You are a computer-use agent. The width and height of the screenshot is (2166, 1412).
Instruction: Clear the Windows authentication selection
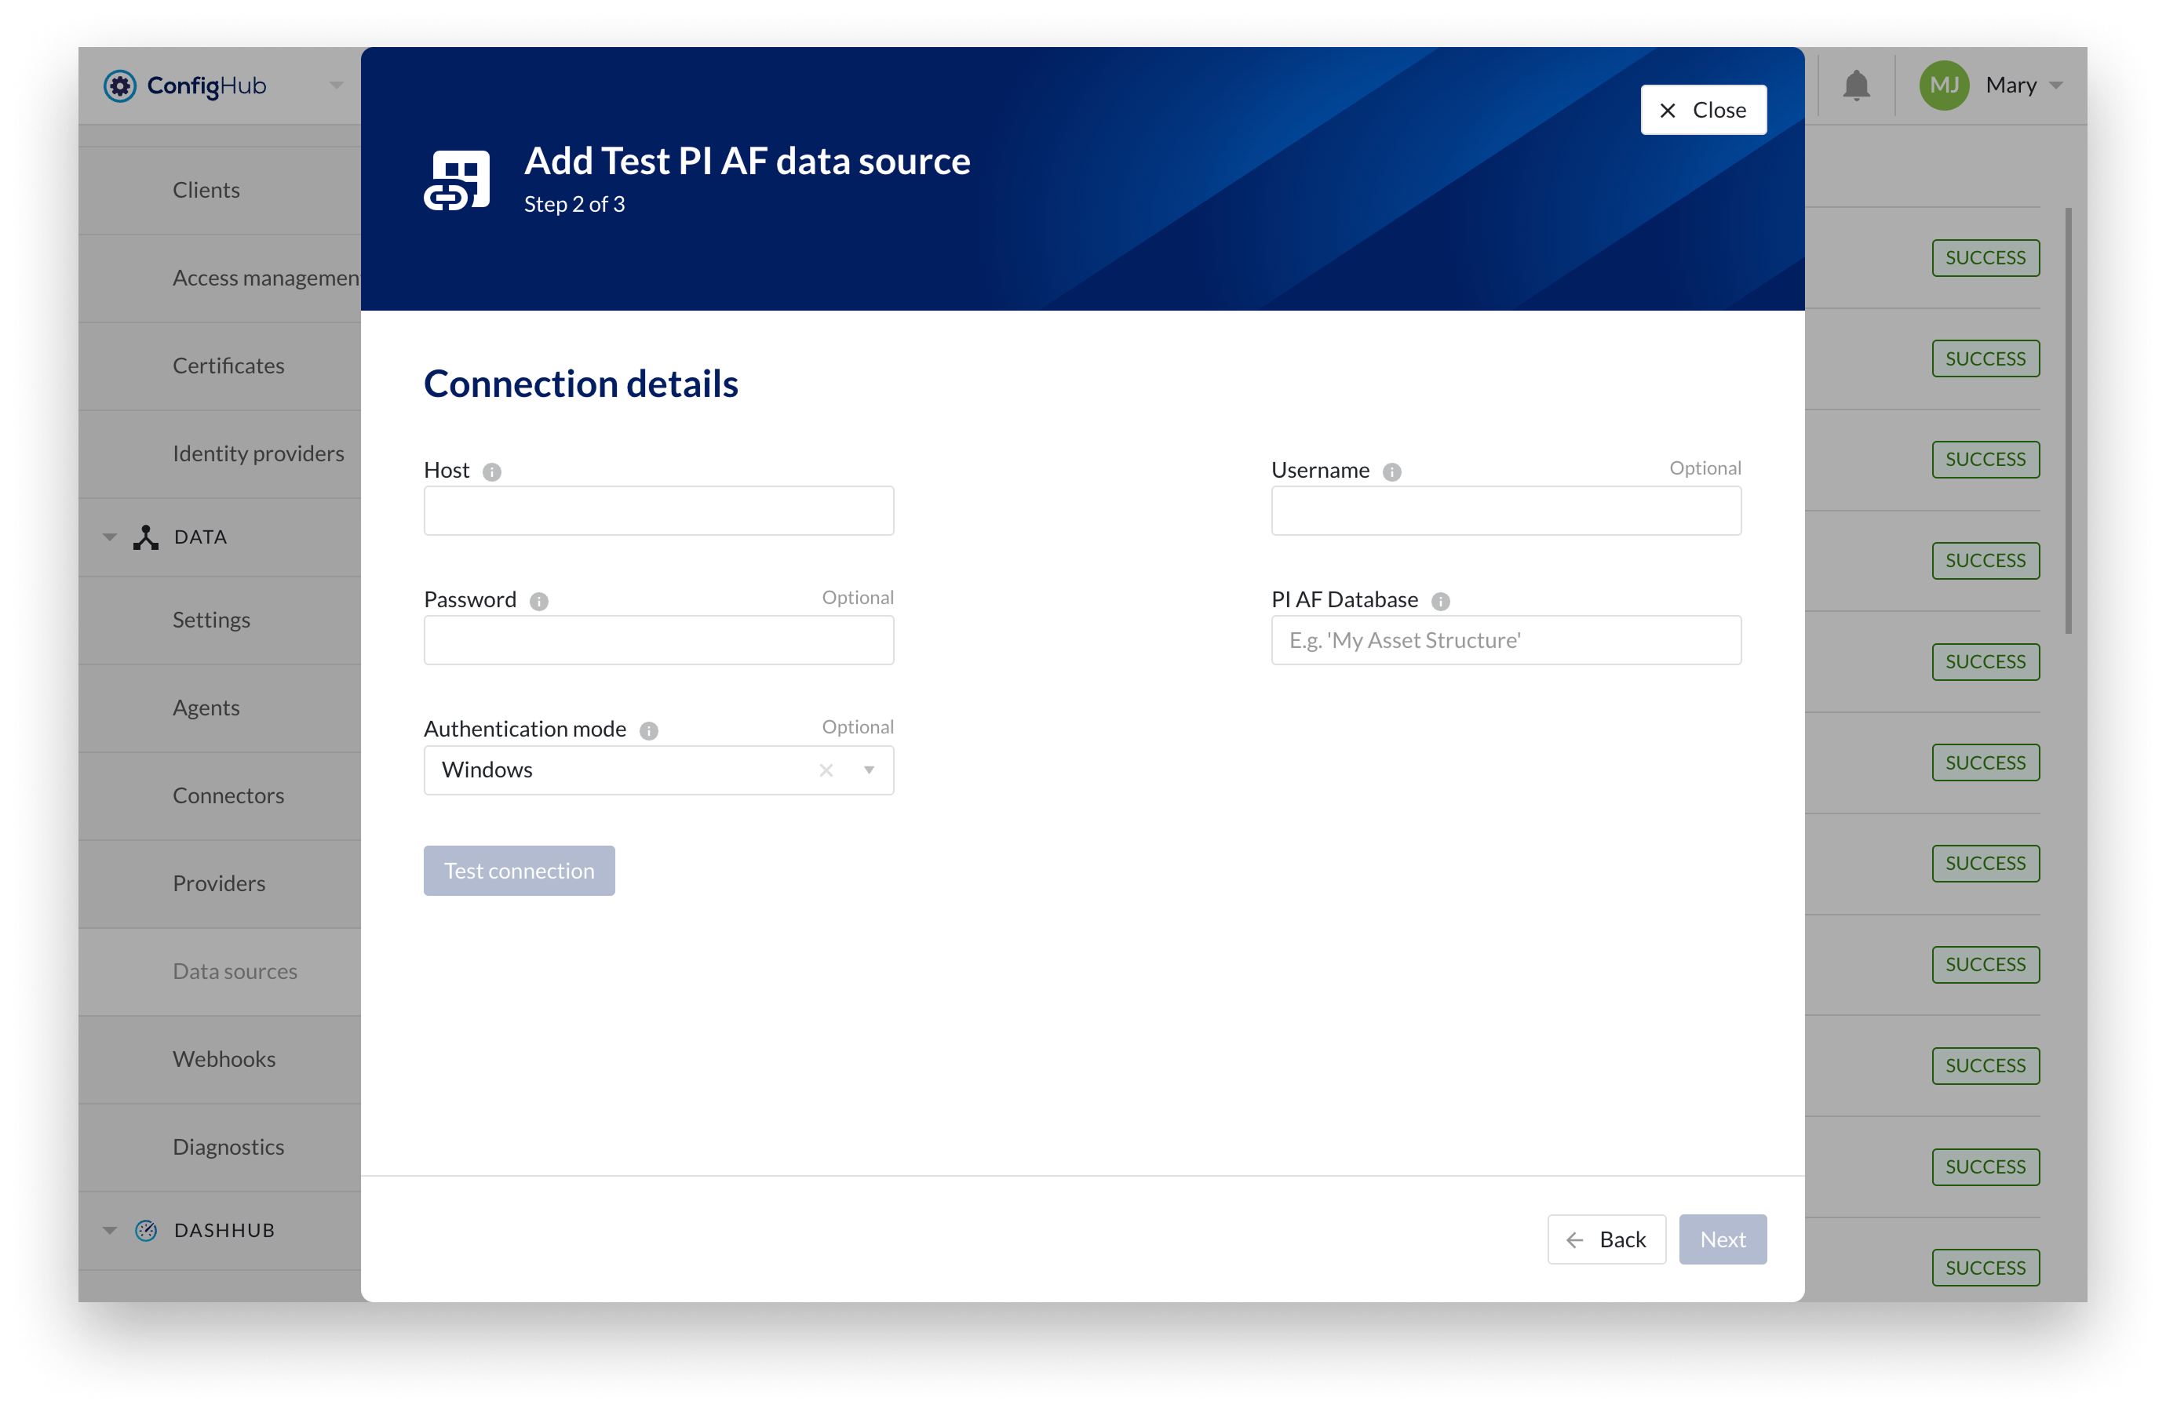(826, 770)
